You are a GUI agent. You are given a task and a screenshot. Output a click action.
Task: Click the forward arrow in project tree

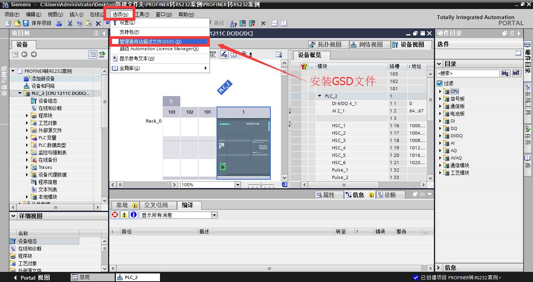pyautogui.click(x=34, y=54)
